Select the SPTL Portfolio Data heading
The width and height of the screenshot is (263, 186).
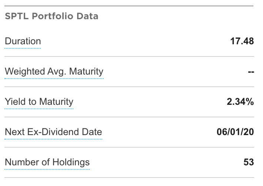click(51, 16)
